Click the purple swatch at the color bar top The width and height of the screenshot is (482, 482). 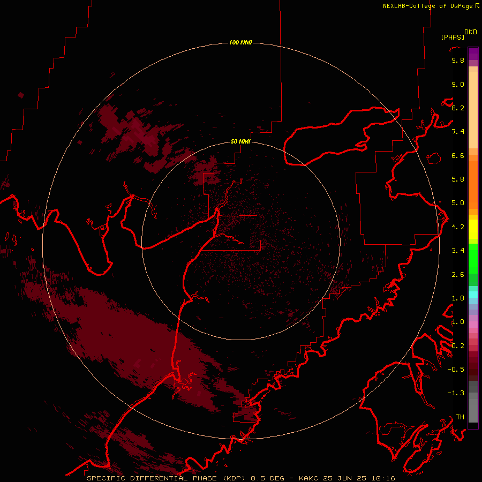tap(473, 54)
